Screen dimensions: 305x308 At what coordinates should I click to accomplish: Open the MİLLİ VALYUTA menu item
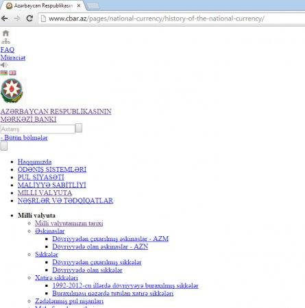click(45, 193)
